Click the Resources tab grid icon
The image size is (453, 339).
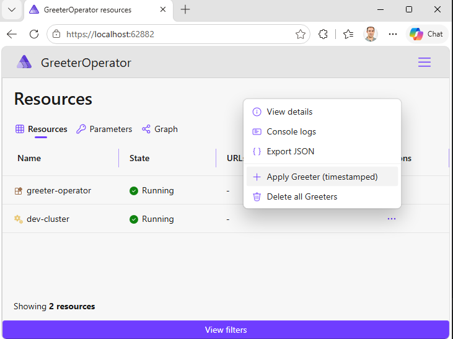click(20, 129)
